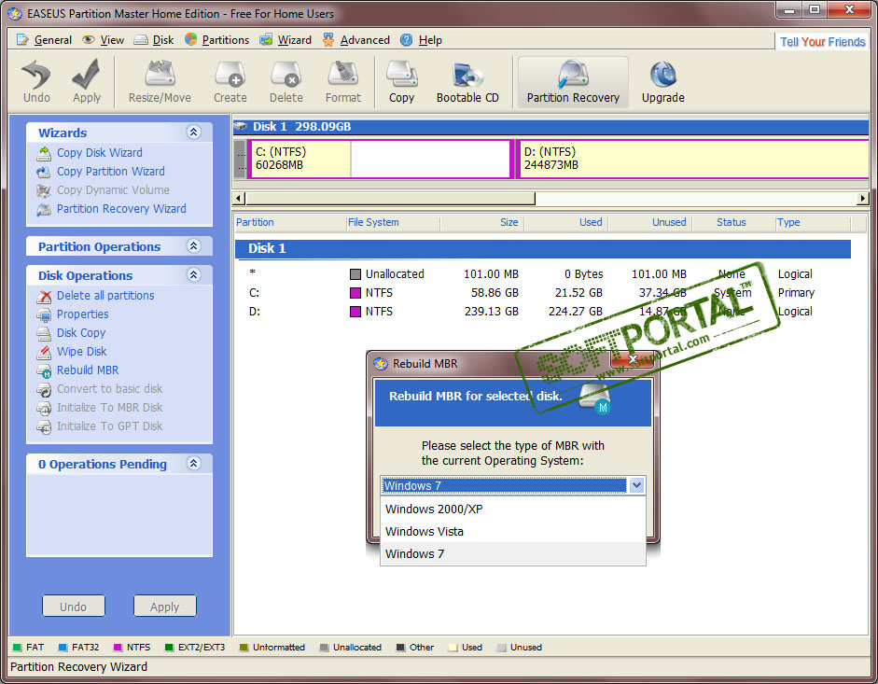Select the C: partition row
878x684 pixels.
pos(542,292)
